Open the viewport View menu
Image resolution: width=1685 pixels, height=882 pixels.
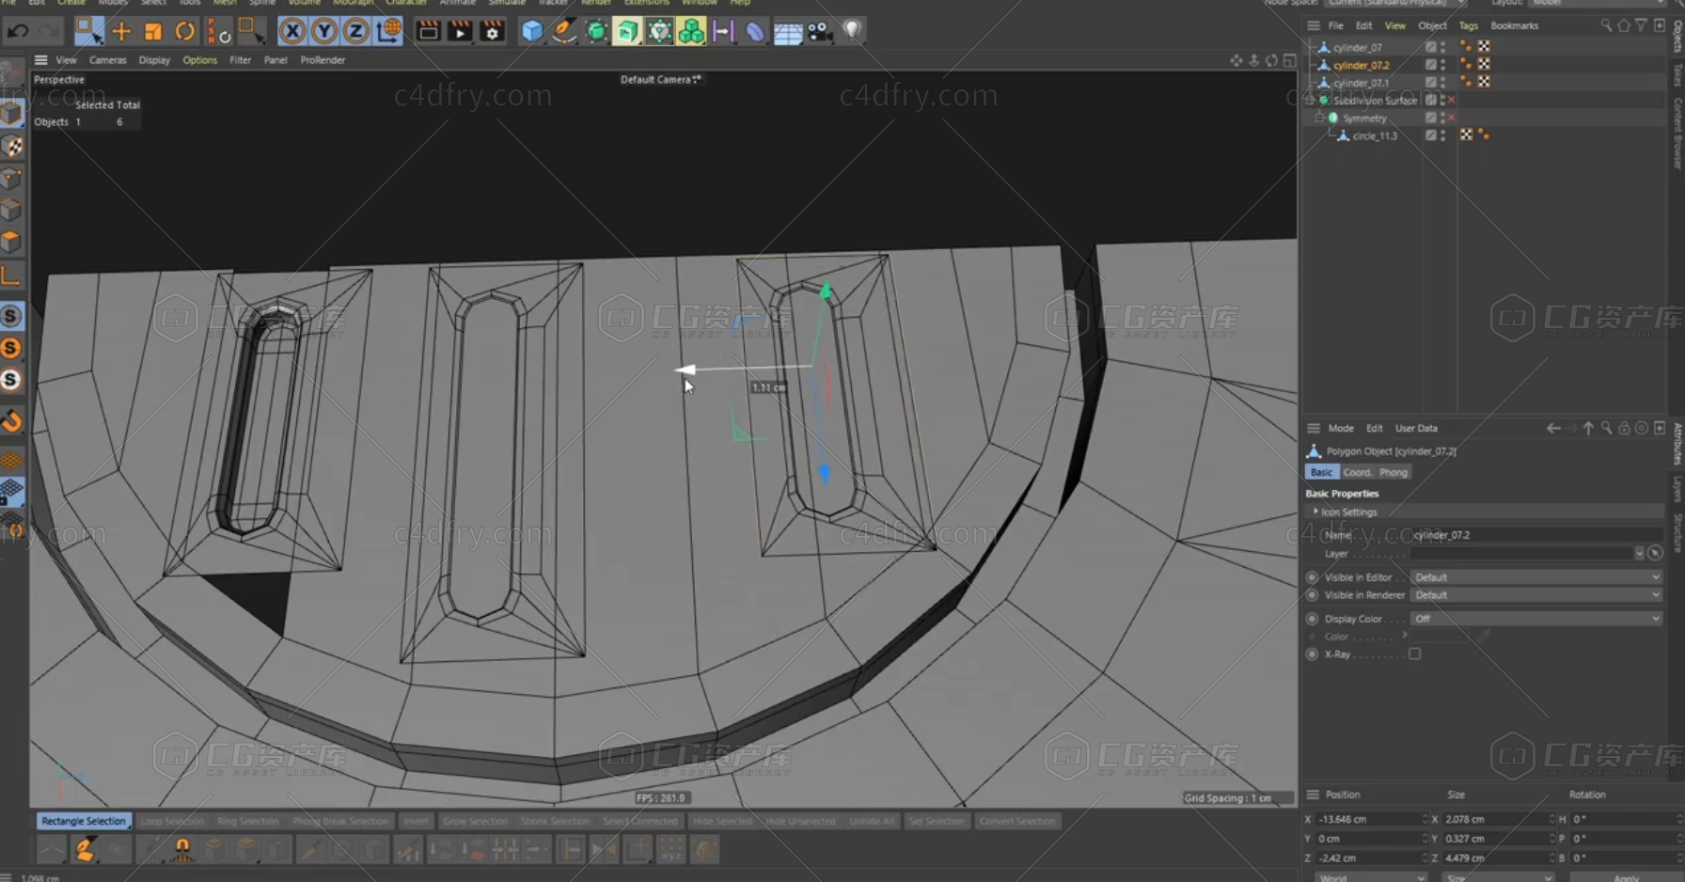[x=66, y=60]
